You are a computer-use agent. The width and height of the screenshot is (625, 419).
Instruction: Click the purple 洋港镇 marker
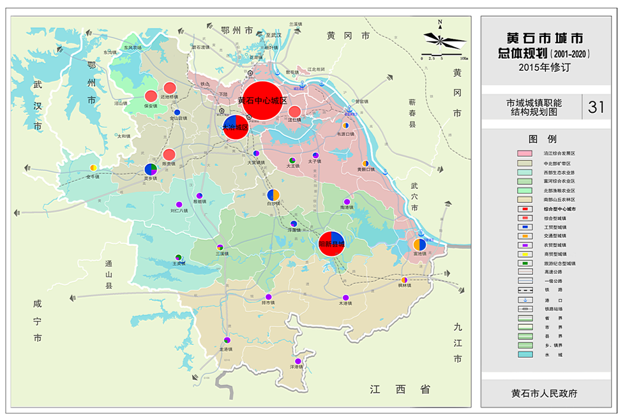[x=297, y=361]
